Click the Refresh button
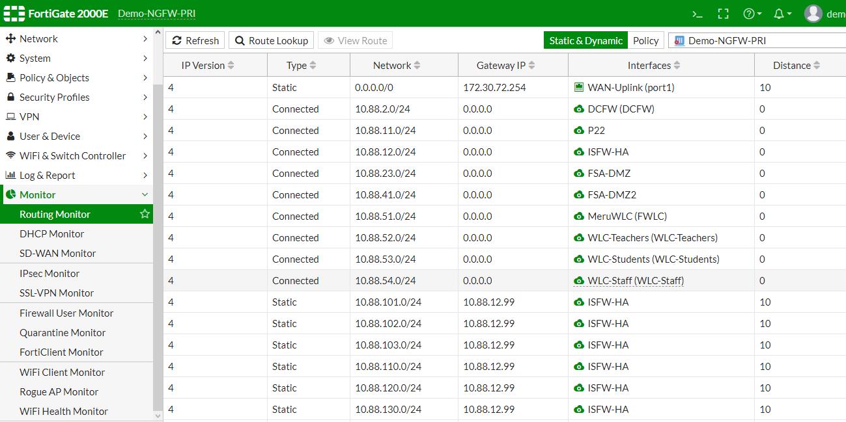Viewport: 846px width, 422px height. 195,40
